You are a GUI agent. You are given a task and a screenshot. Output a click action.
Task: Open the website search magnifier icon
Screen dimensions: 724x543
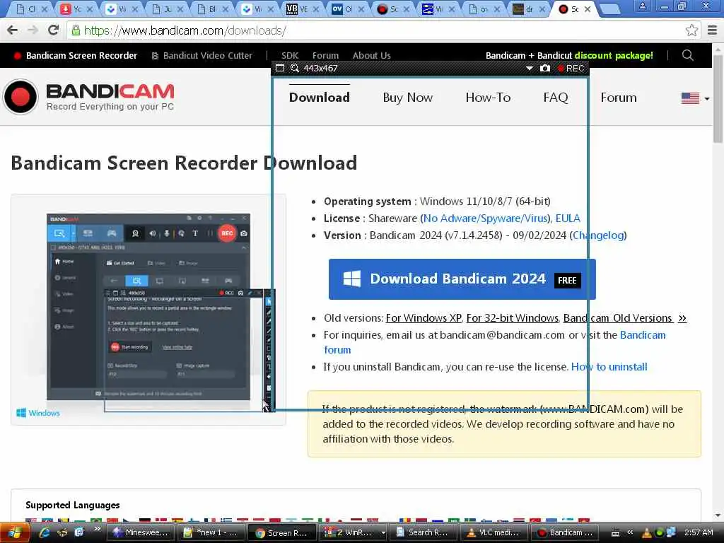click(687, 55)
